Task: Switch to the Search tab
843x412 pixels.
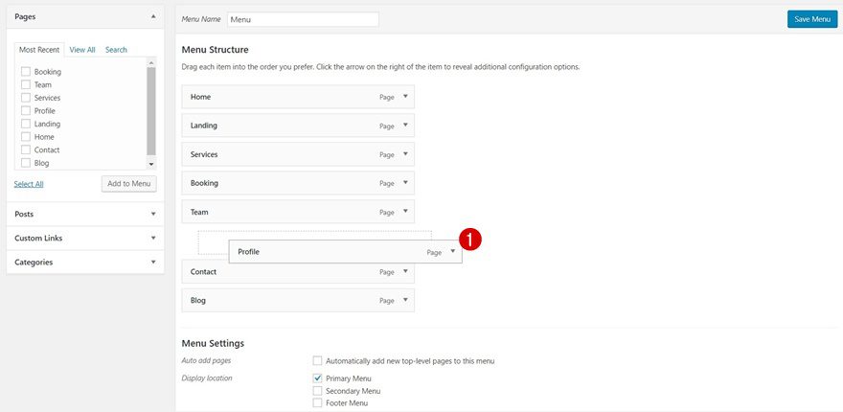Action: (x=116, y=50)
